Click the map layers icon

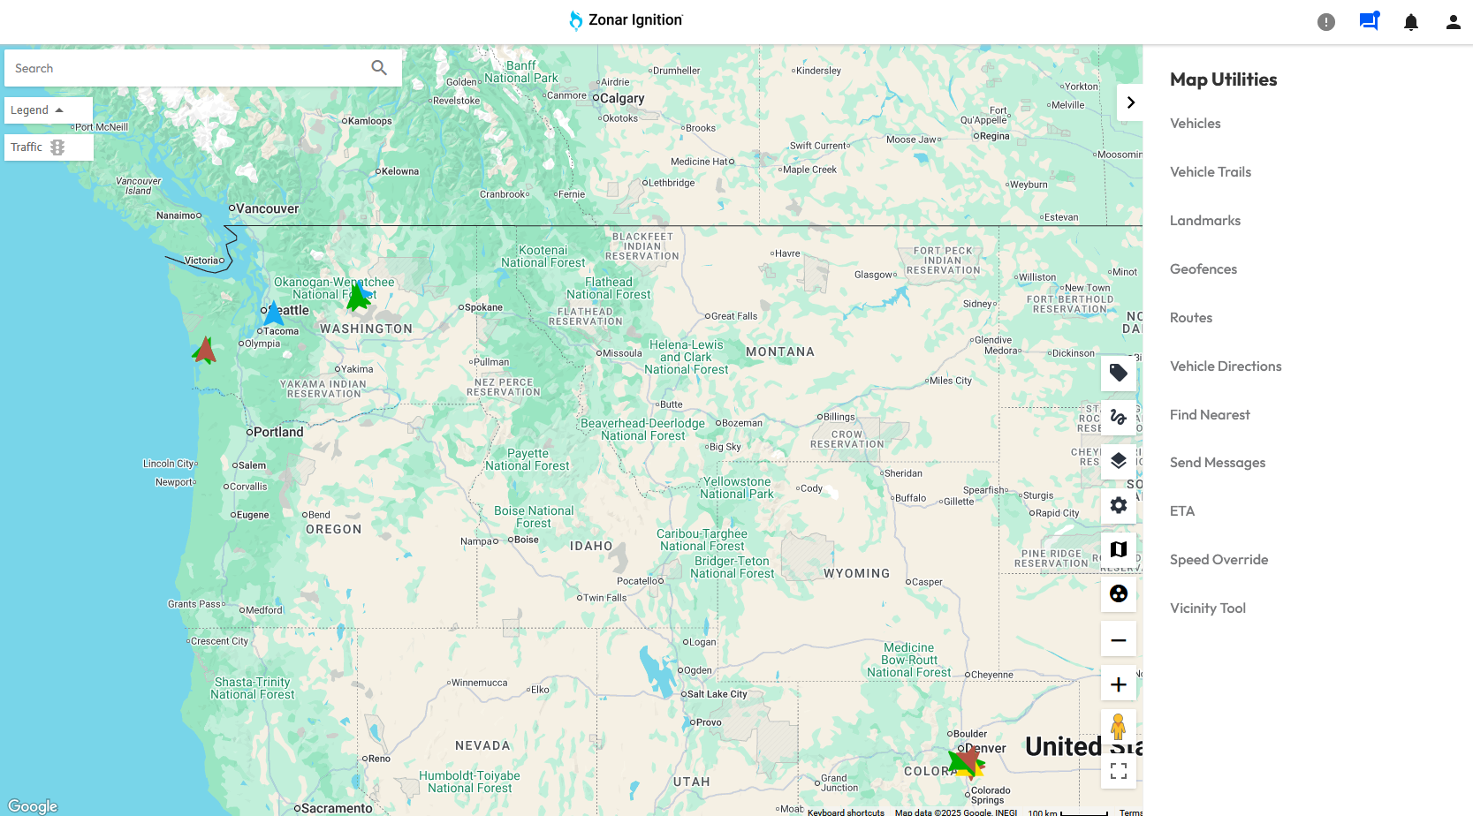point(1118,460)
